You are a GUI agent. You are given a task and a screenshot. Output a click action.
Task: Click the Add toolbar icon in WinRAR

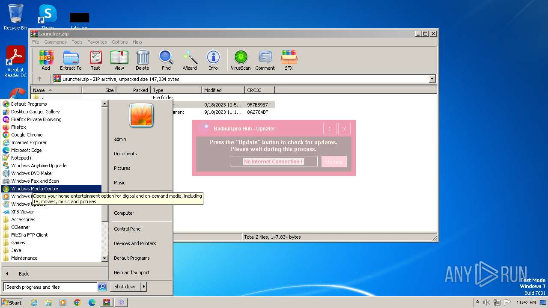coord(46,60)
